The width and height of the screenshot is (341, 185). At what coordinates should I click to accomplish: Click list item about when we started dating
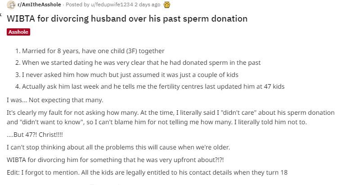click(x=138, y=63)
